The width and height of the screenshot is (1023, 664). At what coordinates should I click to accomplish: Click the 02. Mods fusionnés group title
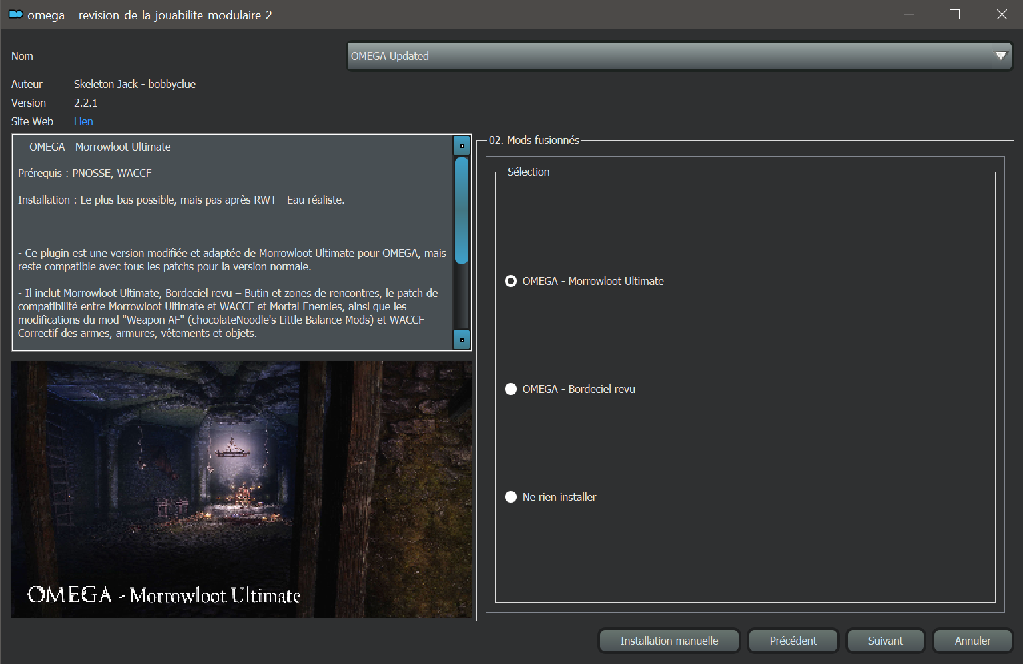click(x=534, y=140)
